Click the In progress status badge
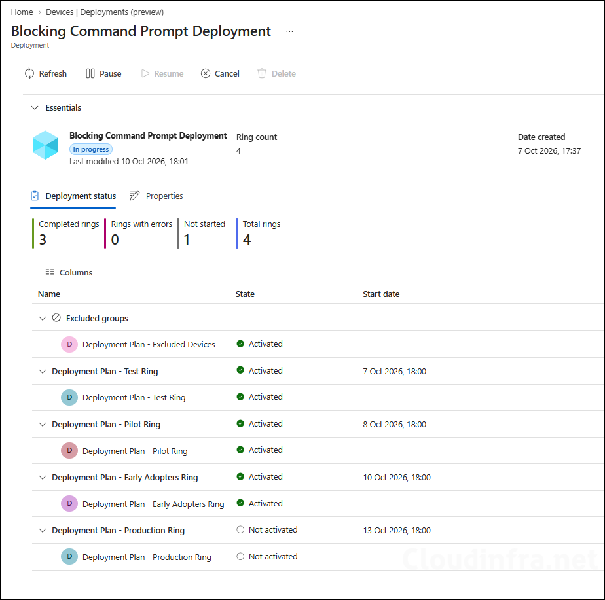605x600 pixels. point(91,149)
